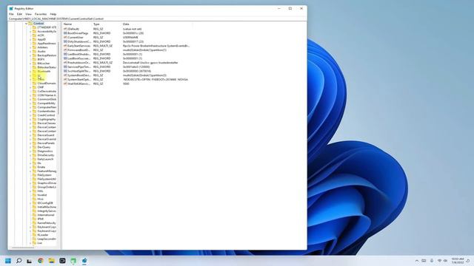Open File Explorer from the taskbar
The width and height of the screenshot is (474, 266).
coord(51,261)
